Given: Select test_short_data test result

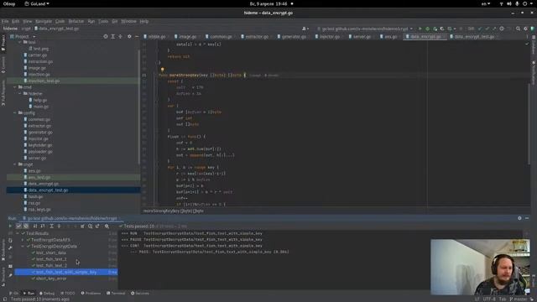Looking at the screenshot, I should 50,253.
